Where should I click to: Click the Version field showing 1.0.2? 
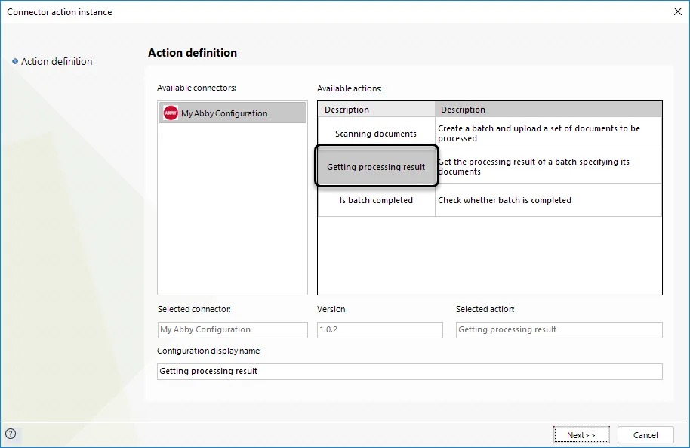380,330
